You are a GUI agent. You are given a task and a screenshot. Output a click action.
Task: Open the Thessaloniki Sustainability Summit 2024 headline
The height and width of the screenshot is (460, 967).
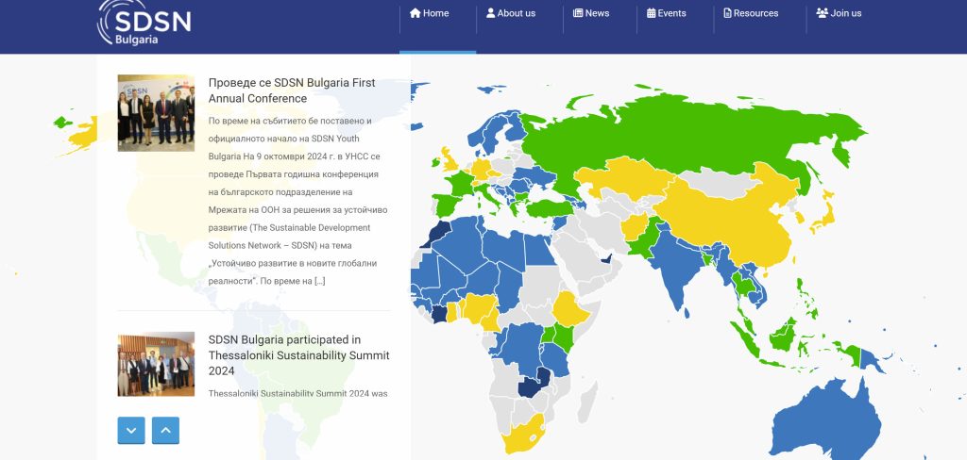click(299, 355)
